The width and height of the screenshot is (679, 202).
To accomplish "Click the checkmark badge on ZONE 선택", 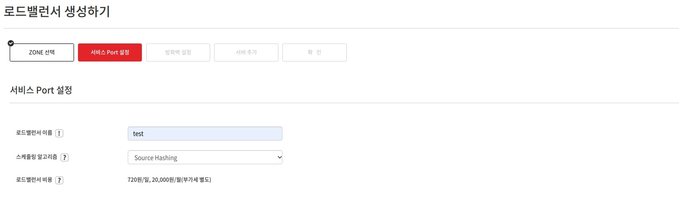I will (x=11, y=43).
